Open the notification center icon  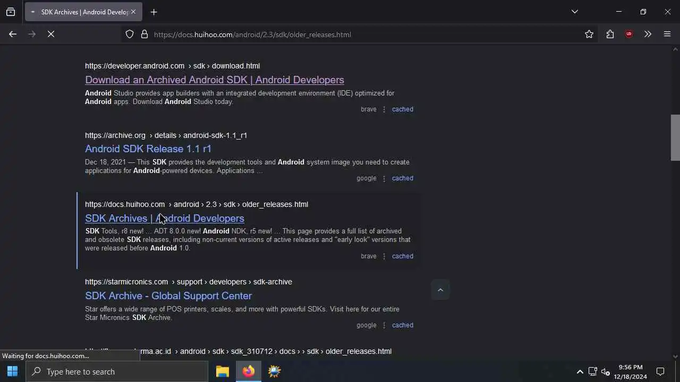click(x=660, y=371)
